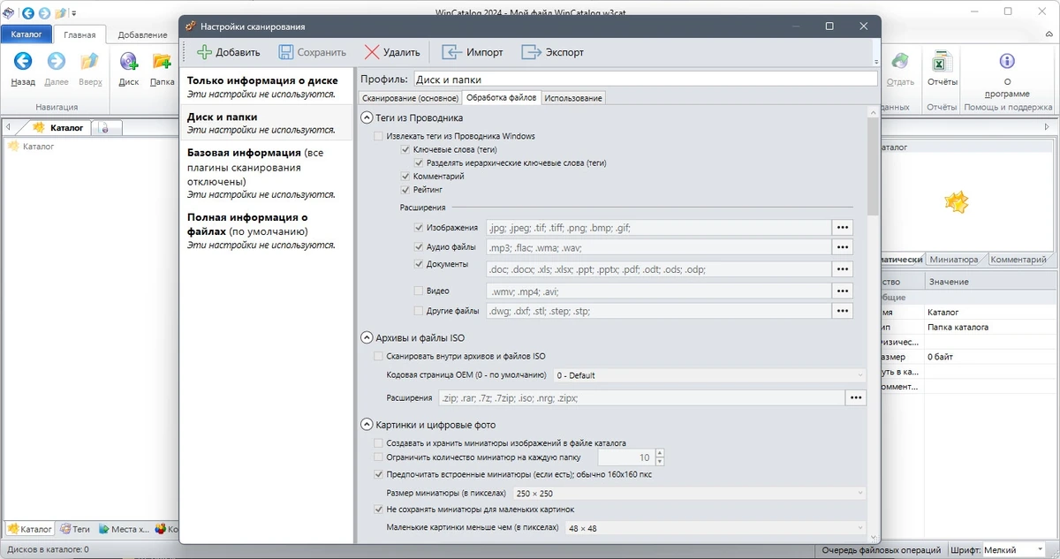Enable Извлекать теги из Проводника Windows
Image resolution: width=1060 pixels, height=559 pixels.
379,137
